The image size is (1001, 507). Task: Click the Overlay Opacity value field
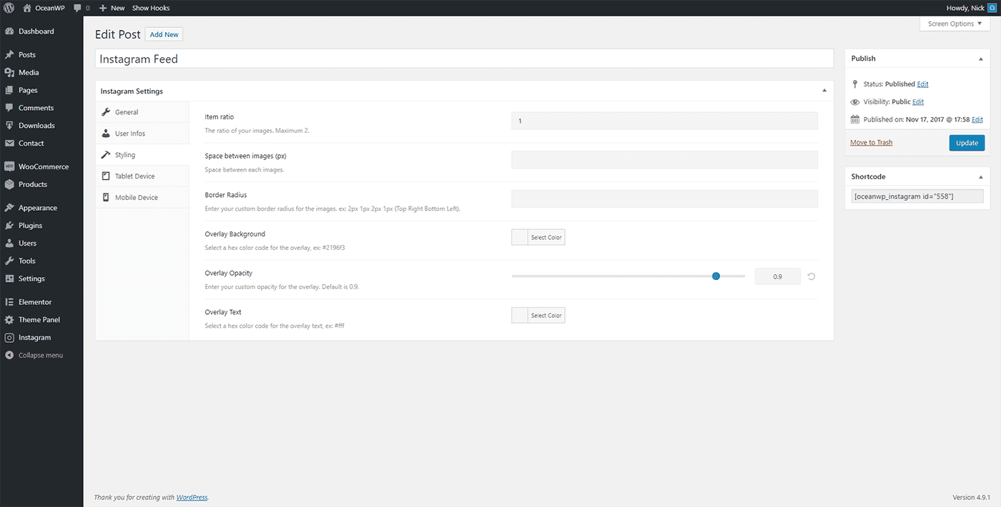click(778, 276)
